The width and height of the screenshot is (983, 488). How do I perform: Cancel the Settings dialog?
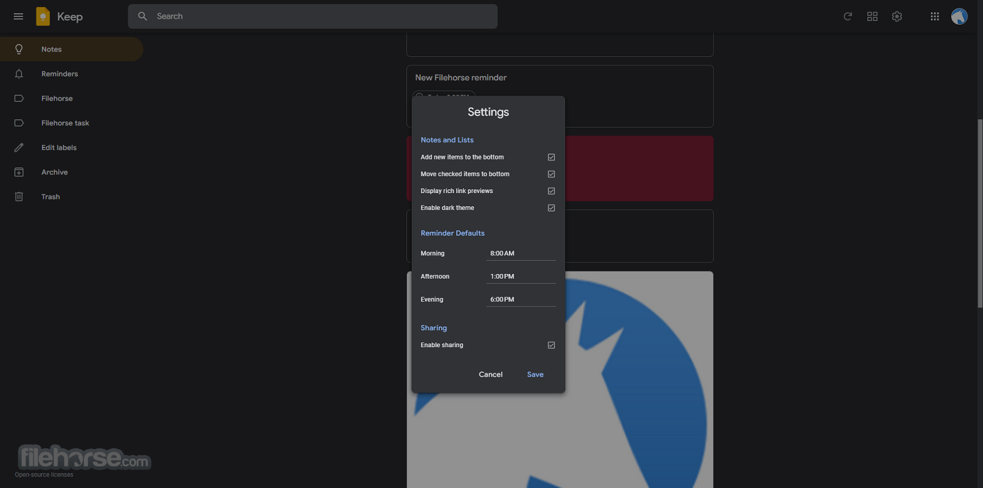pyautogui.click(x=490, y=375)
